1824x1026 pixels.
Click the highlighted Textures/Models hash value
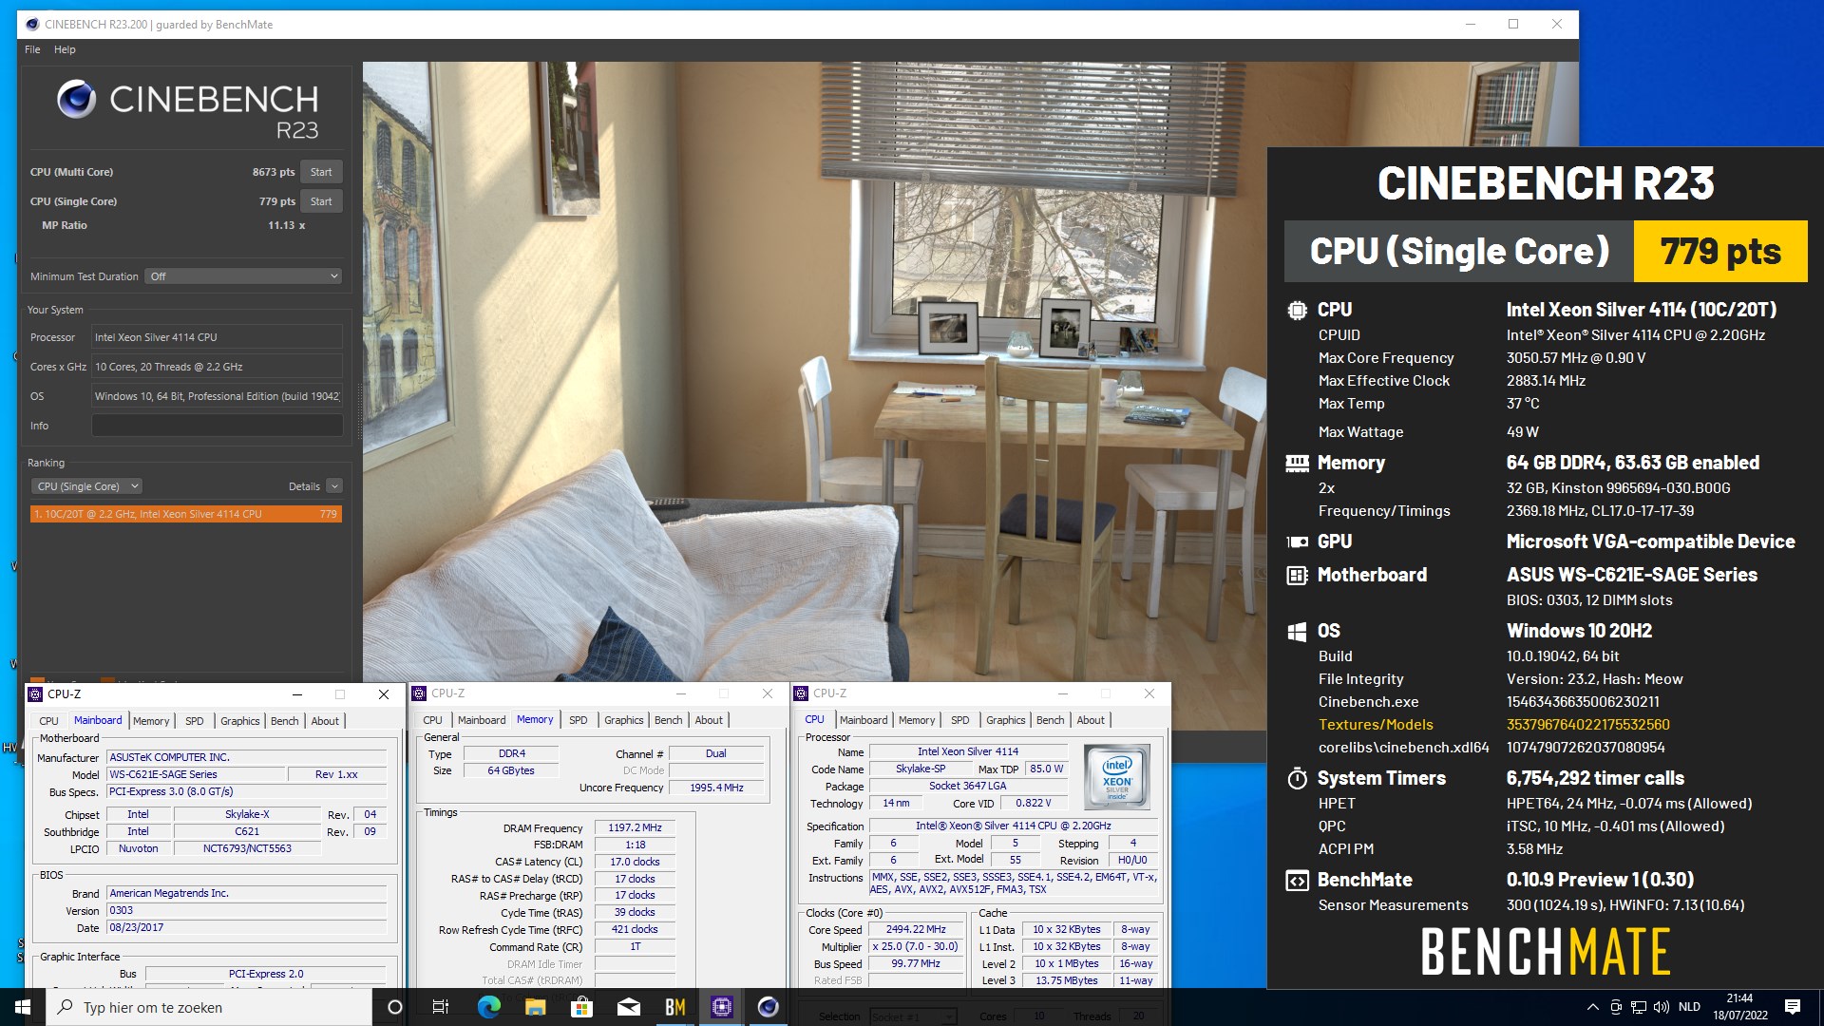pos(1587,725)
